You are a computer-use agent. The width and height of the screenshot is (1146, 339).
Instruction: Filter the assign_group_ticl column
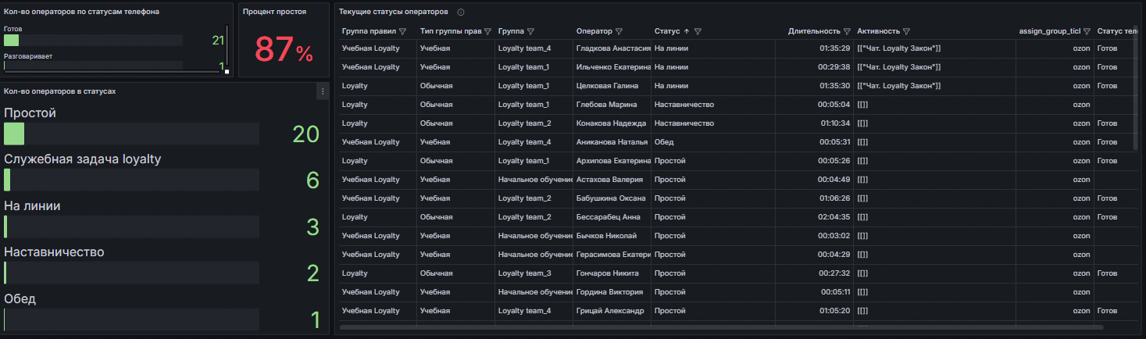point(1087,31)
